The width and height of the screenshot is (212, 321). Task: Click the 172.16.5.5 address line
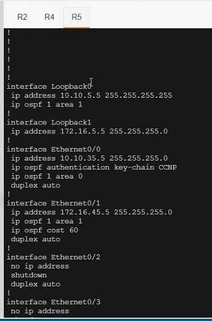click(89, 131)
